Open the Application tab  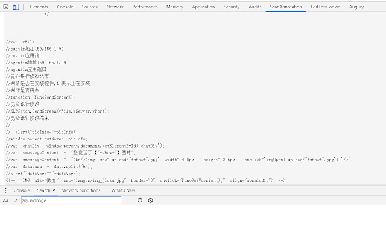[x=203, y=7]
